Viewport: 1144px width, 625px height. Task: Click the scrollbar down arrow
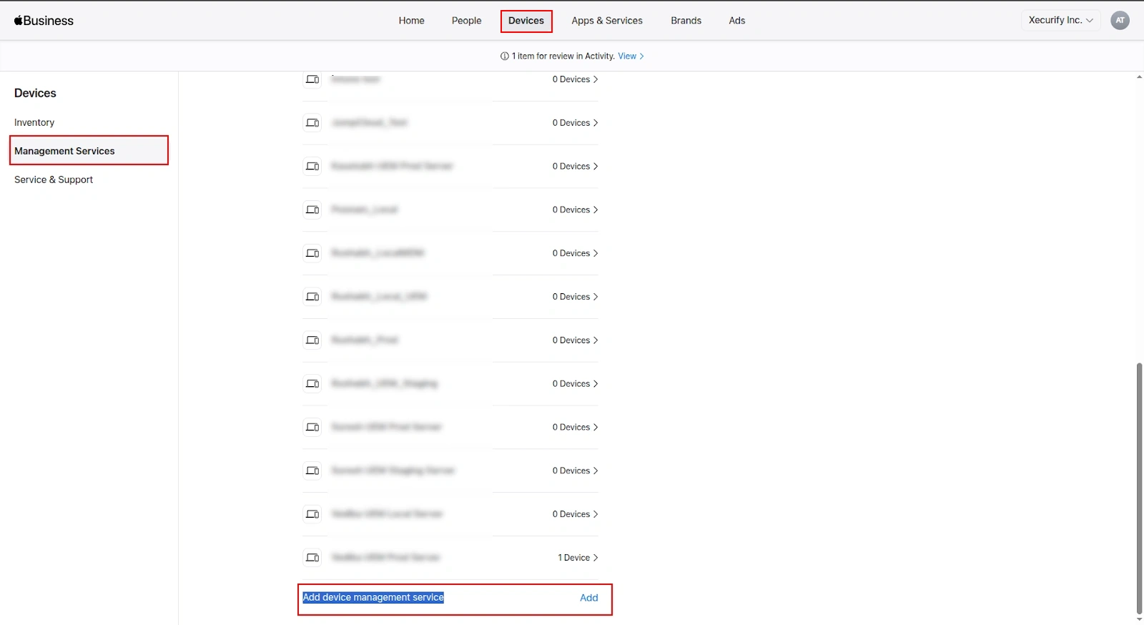click(x=1139, y=619)
